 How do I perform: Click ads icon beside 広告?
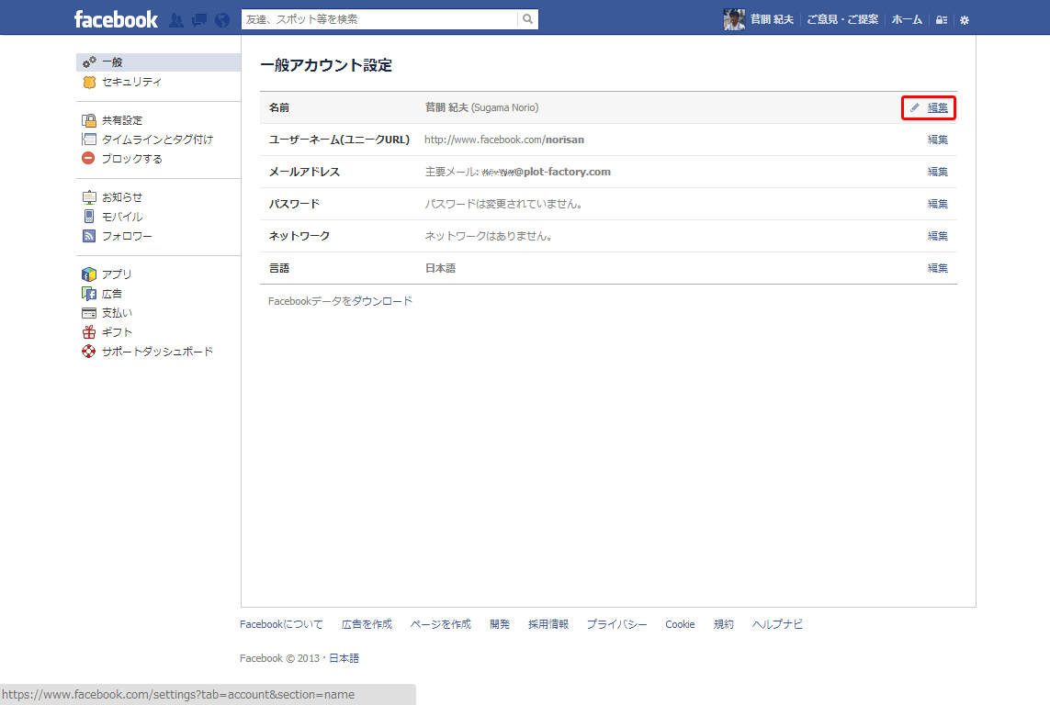pyautogui.click(x=89, y=294)
